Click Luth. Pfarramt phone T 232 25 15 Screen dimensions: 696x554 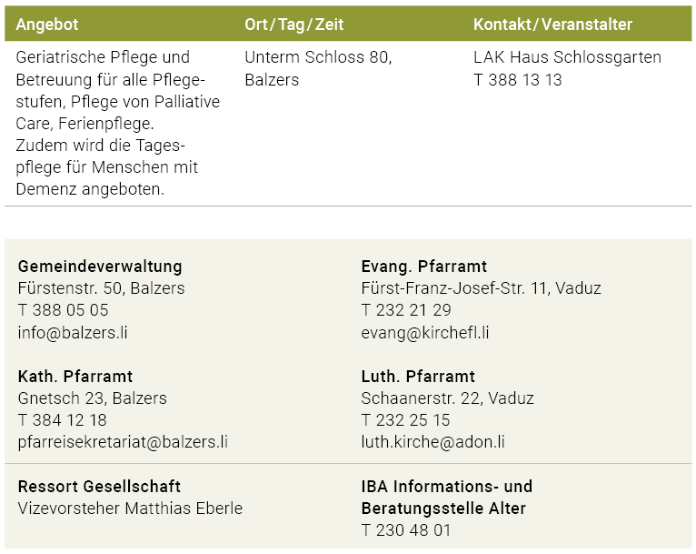coord(405,420)
